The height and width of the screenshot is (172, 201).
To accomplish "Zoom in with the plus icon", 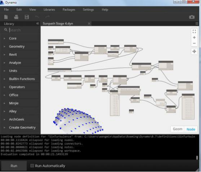I will tap(194, 38).
